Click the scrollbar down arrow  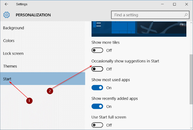pyautogui.click(x=191, y=128)
